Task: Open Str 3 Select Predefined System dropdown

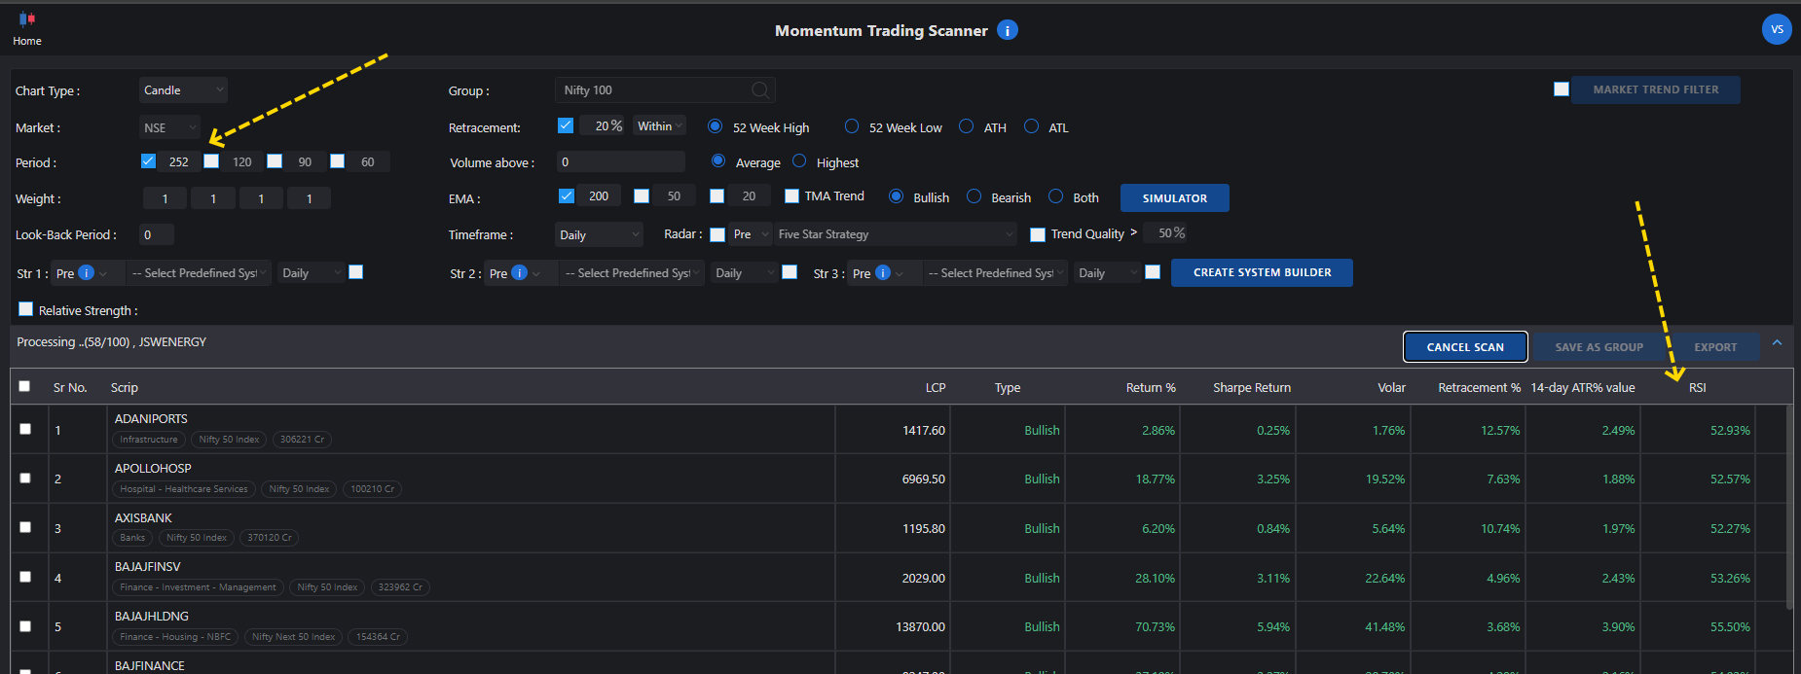Action: tap(995, 272)
